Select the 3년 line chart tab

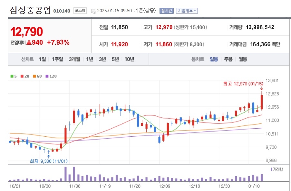pyautogui.click(x=102, y=59)
